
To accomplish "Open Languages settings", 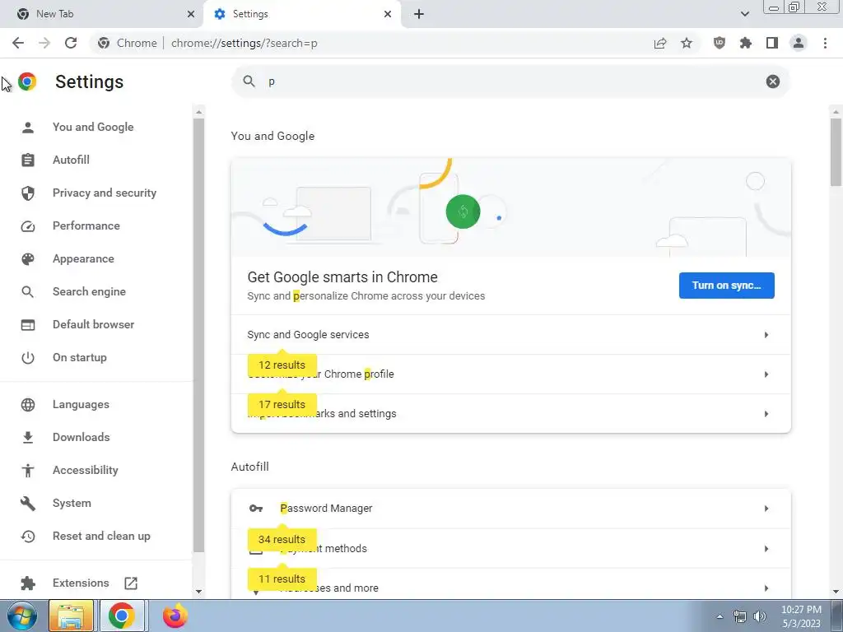I will 81,405.
